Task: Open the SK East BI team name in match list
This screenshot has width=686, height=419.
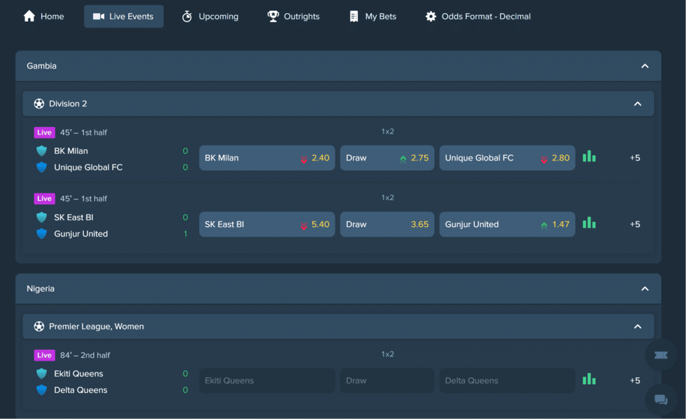Action: [73, 217]
